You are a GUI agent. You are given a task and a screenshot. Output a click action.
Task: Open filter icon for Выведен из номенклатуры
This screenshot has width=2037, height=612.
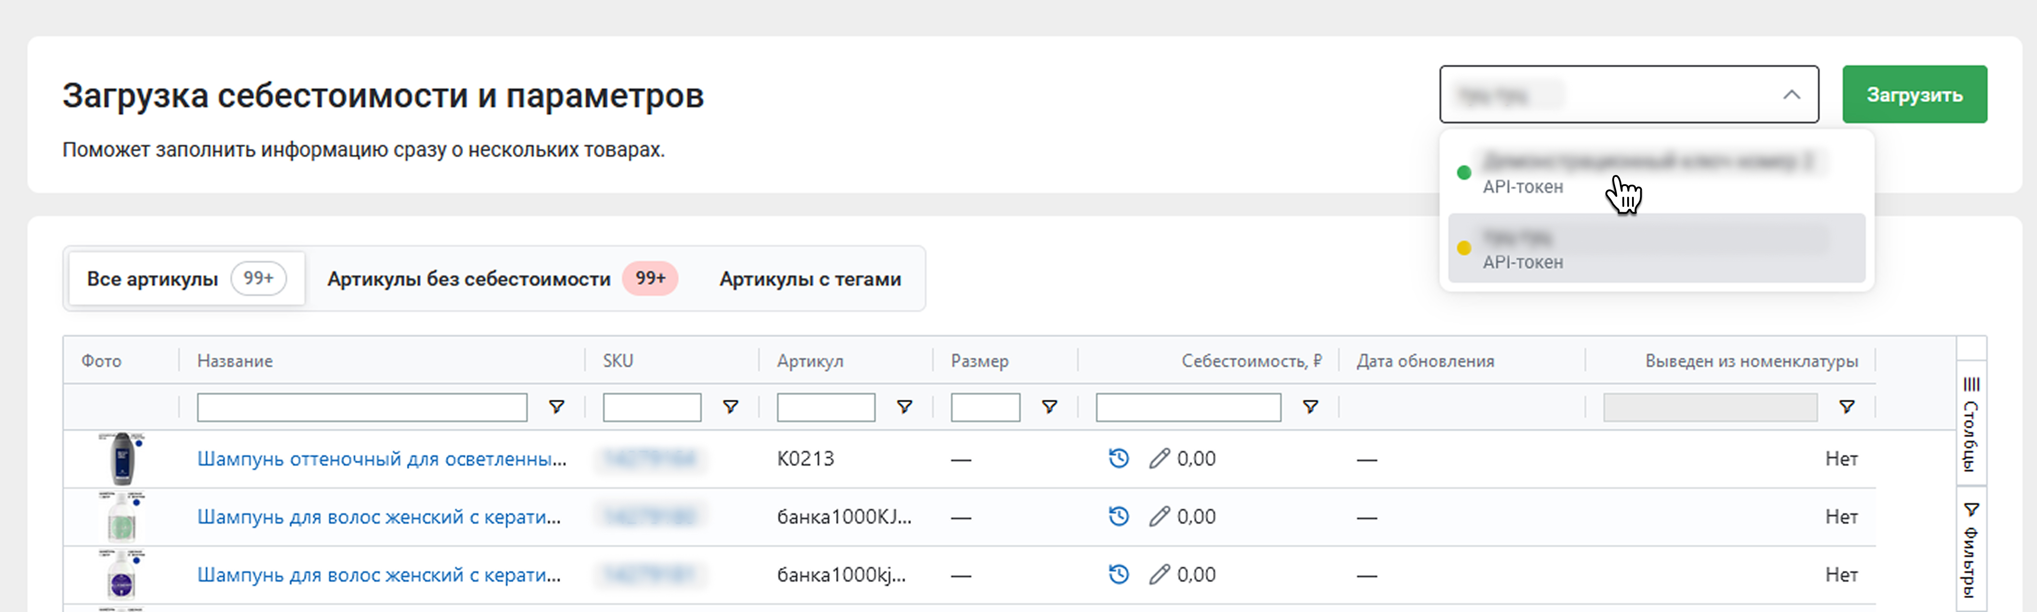(1847, 407)
